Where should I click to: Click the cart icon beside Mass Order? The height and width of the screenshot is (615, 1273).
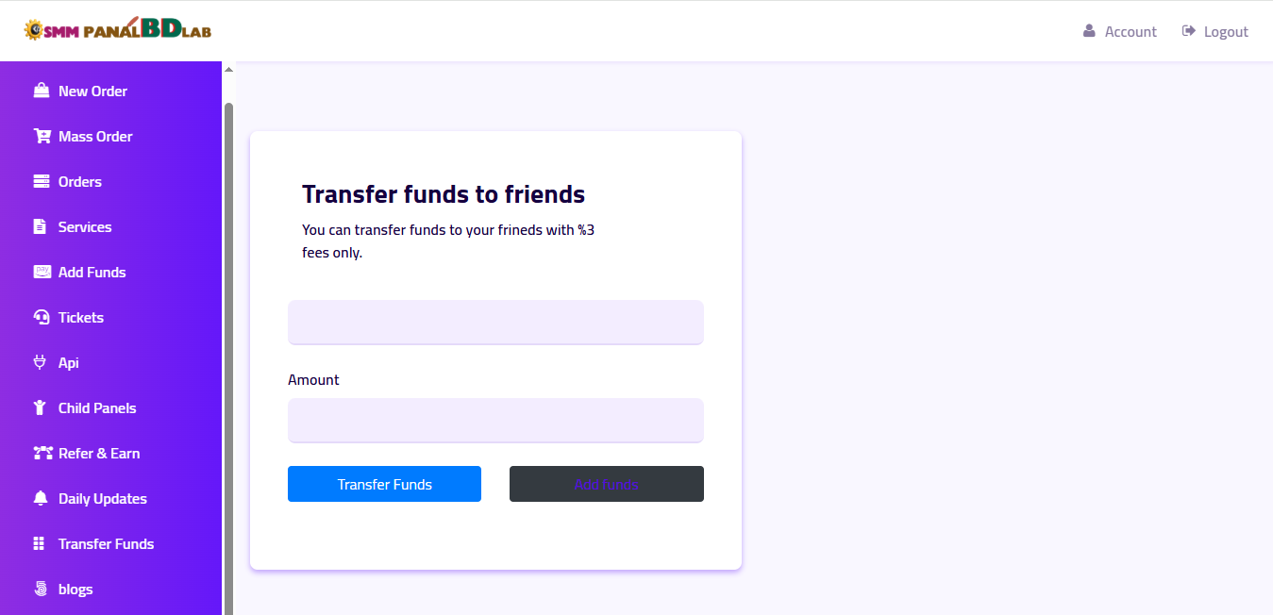pos(42,136)
